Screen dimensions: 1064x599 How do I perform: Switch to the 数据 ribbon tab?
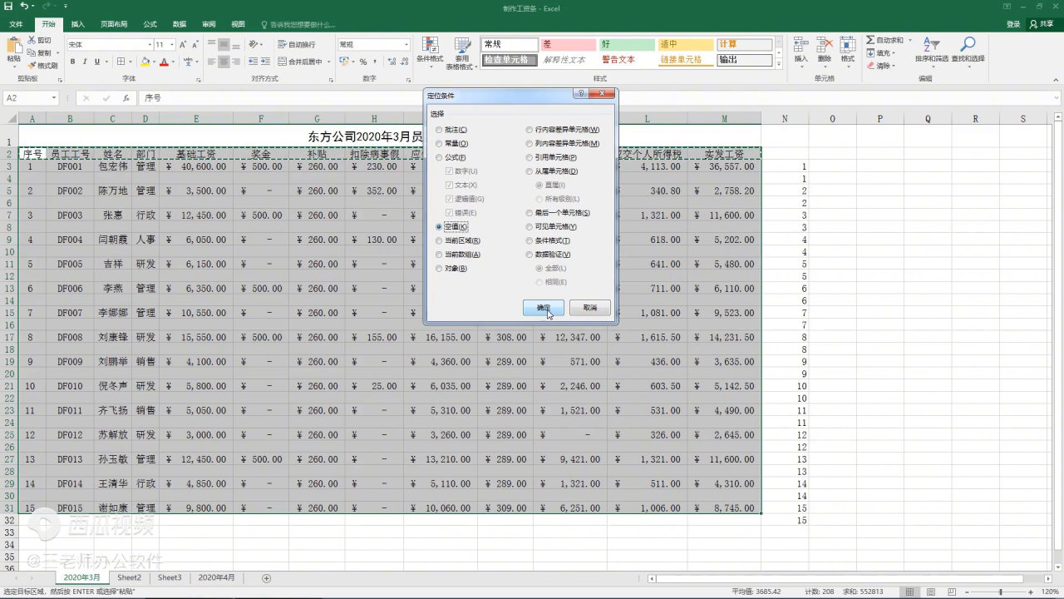(180, 24)
